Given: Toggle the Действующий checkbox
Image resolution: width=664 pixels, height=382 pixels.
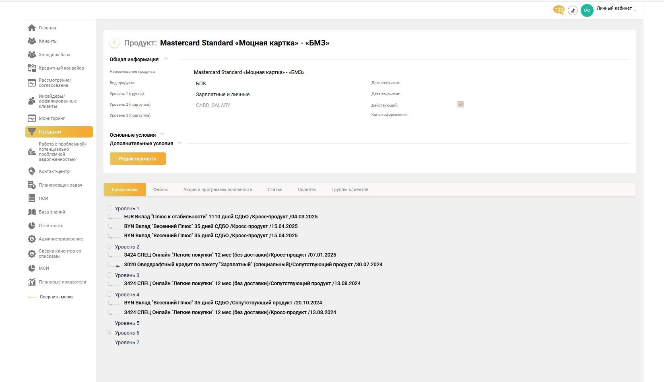Looking at the screenshot, I should pos(461,105).
